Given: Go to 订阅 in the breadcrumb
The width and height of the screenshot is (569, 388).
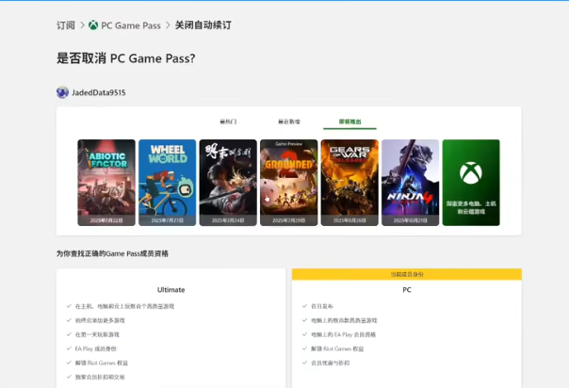Looking at the screenshot, I should 65,25.
